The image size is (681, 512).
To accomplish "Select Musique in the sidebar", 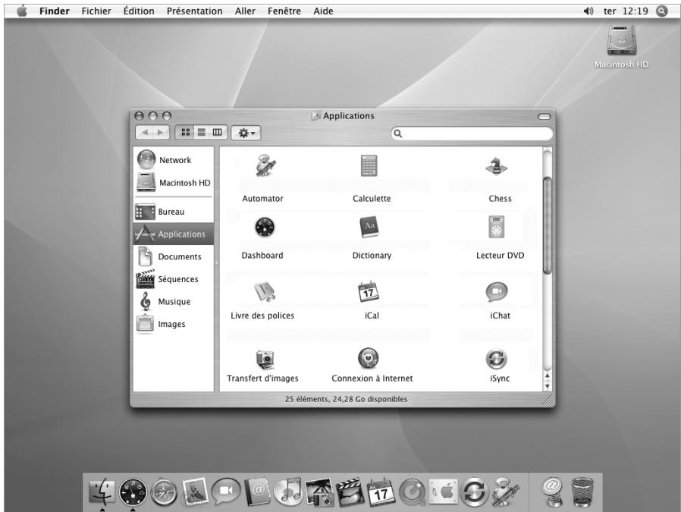I will (174, 302).
